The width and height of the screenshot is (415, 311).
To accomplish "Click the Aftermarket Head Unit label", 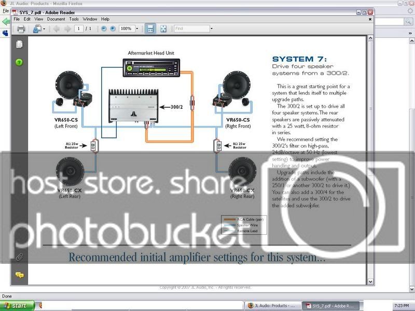I will coord(151,53).
